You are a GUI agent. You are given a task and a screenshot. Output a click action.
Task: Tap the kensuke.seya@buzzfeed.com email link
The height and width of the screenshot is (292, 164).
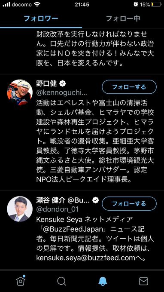tap(85, 258)
